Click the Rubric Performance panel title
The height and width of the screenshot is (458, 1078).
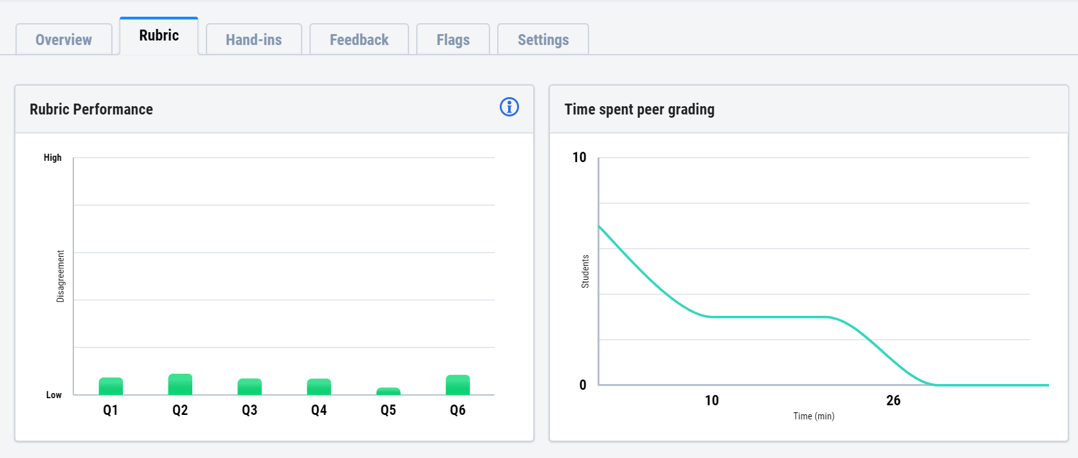(91, 109)
